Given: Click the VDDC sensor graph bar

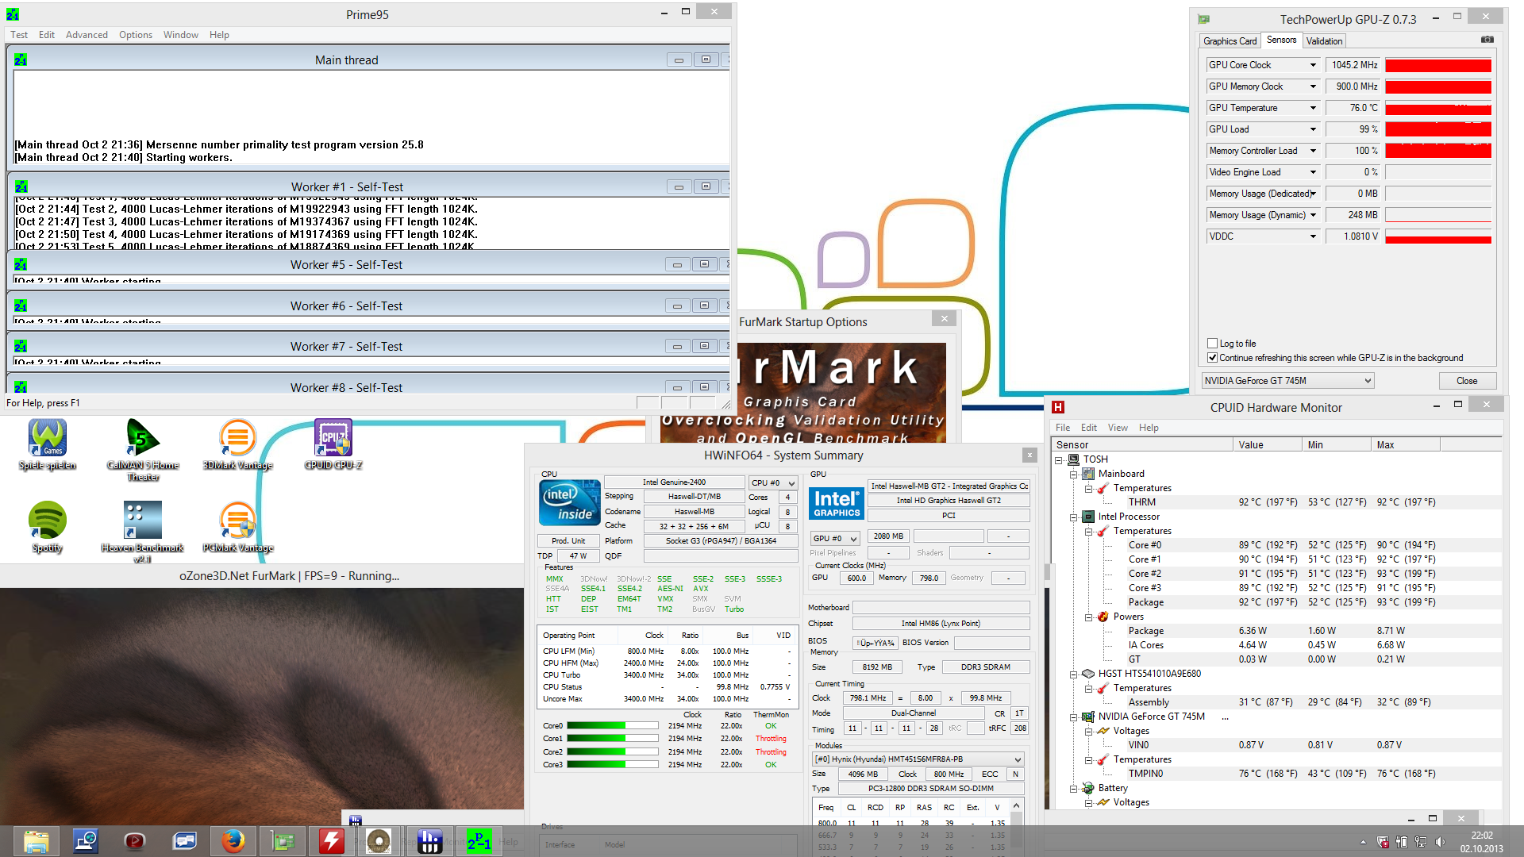Looking at the screenshot, I should click(x=1438, y=236).
